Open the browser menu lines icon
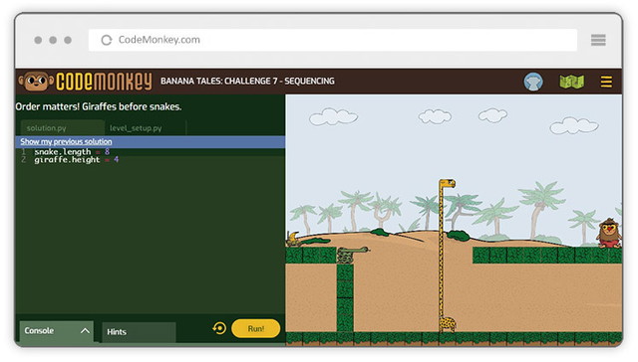Viewport: 638px width, 362px height. coord(598,40)
